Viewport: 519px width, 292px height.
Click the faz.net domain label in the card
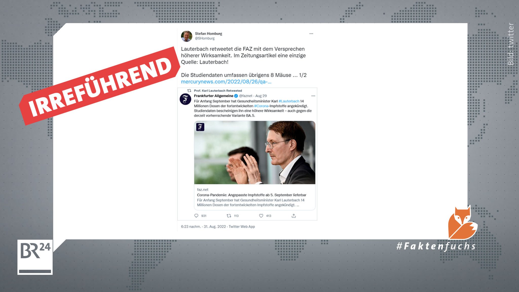(203, 190)
